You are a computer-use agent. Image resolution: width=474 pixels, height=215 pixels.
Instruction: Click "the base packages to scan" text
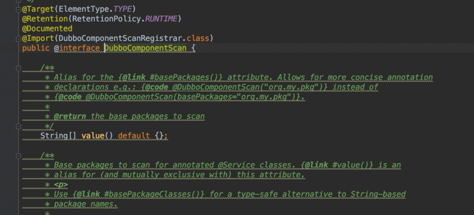point(147,116)
